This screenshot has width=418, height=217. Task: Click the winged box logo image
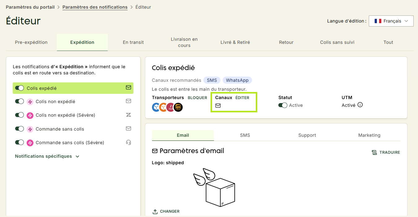214,187
